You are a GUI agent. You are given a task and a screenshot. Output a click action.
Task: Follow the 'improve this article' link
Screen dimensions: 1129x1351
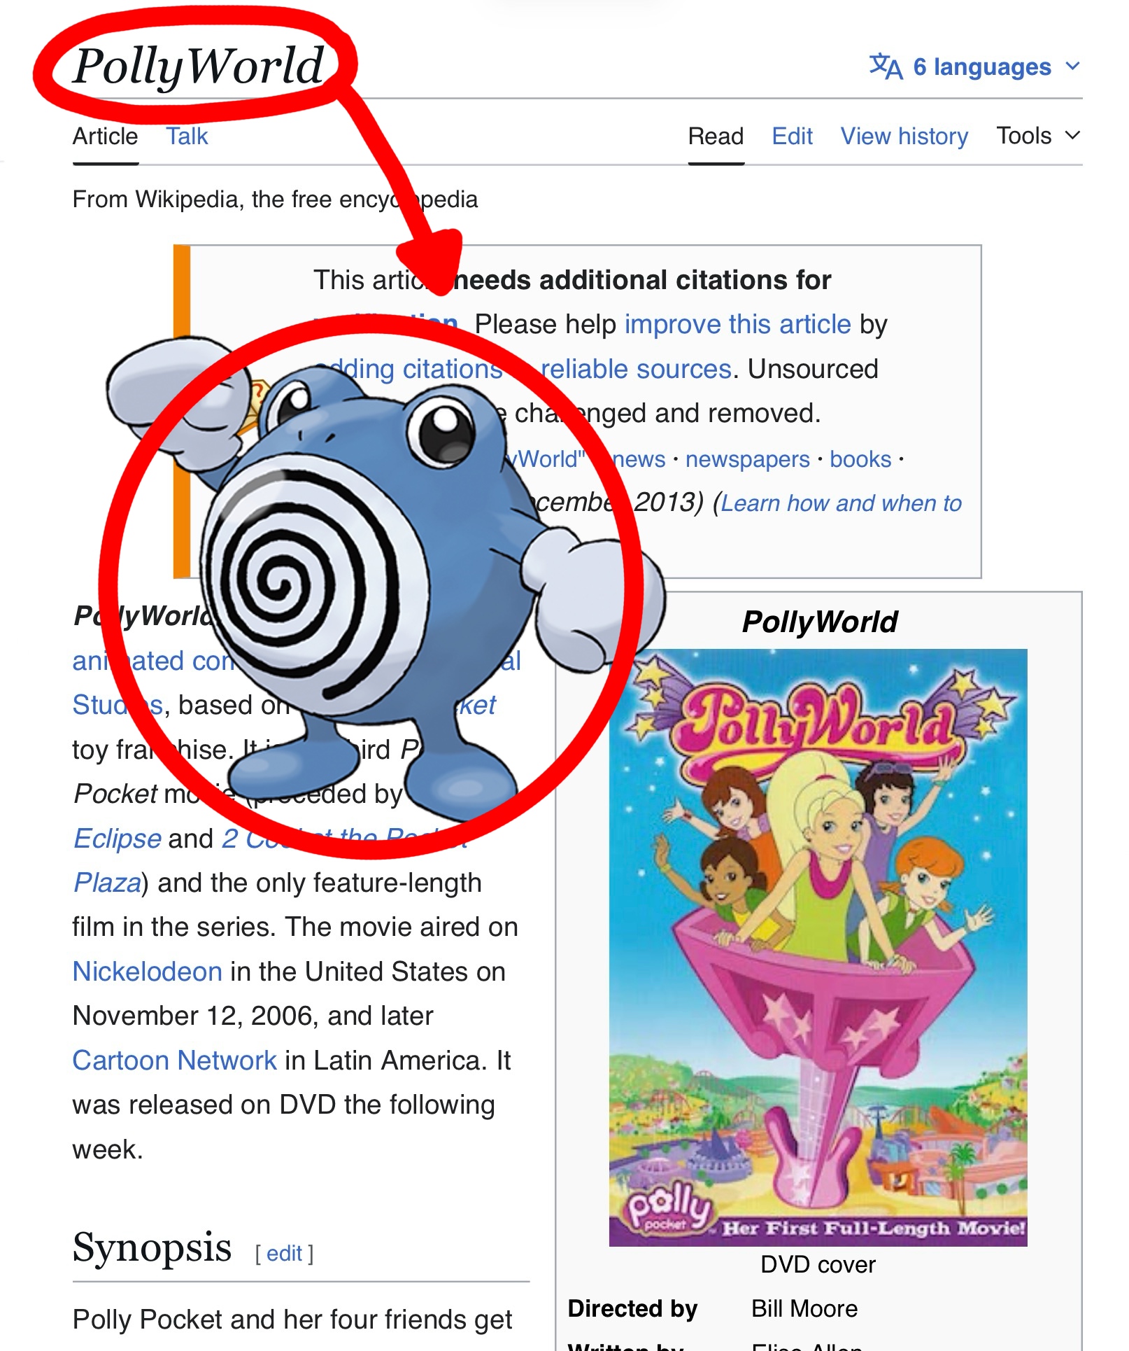point(737,325)
